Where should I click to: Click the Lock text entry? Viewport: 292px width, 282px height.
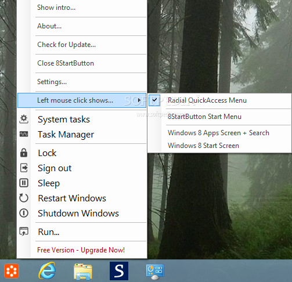[47, 153]
